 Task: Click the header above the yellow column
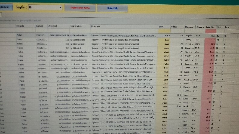pyautogui.click(x=164, y=27)
